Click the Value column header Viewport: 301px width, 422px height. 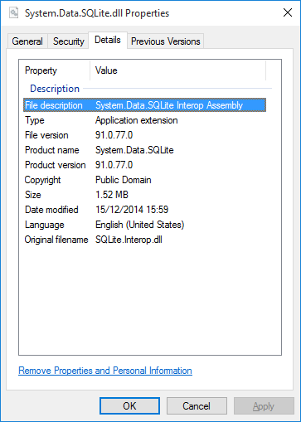click(x=106, y=70)
